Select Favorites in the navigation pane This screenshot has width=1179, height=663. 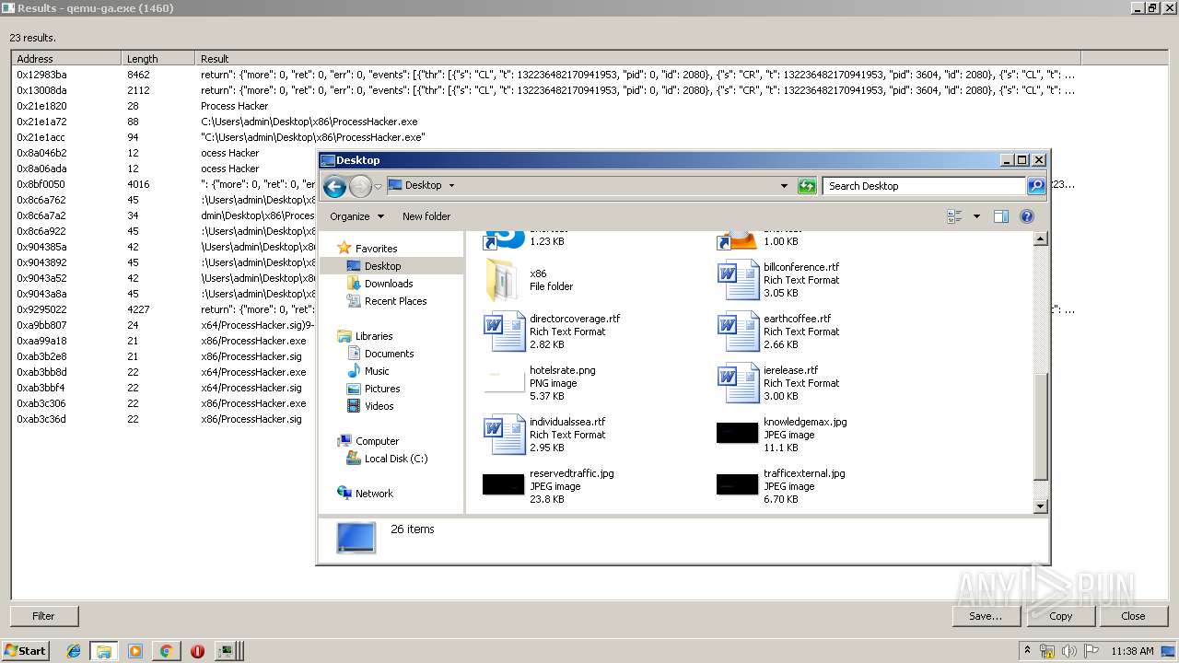tap(377, 249)
